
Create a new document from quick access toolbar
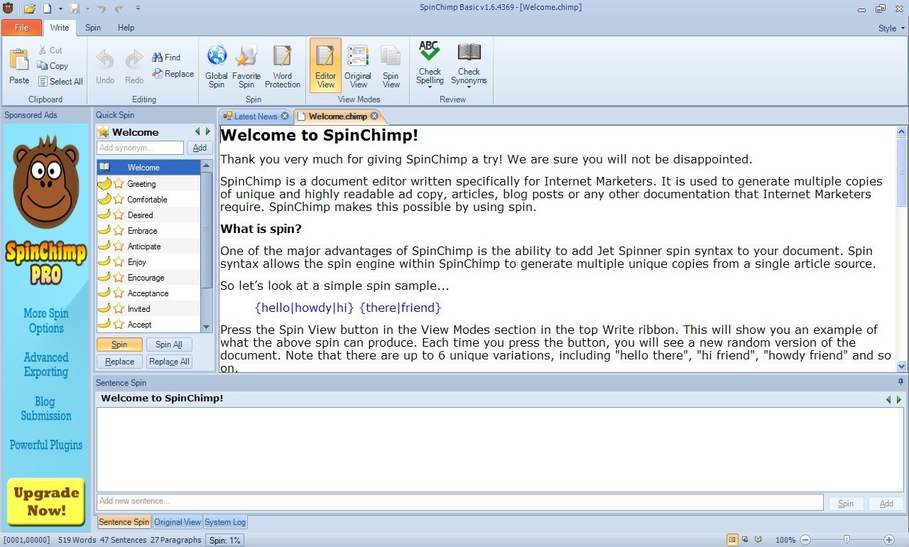click(x=48, y=9)
